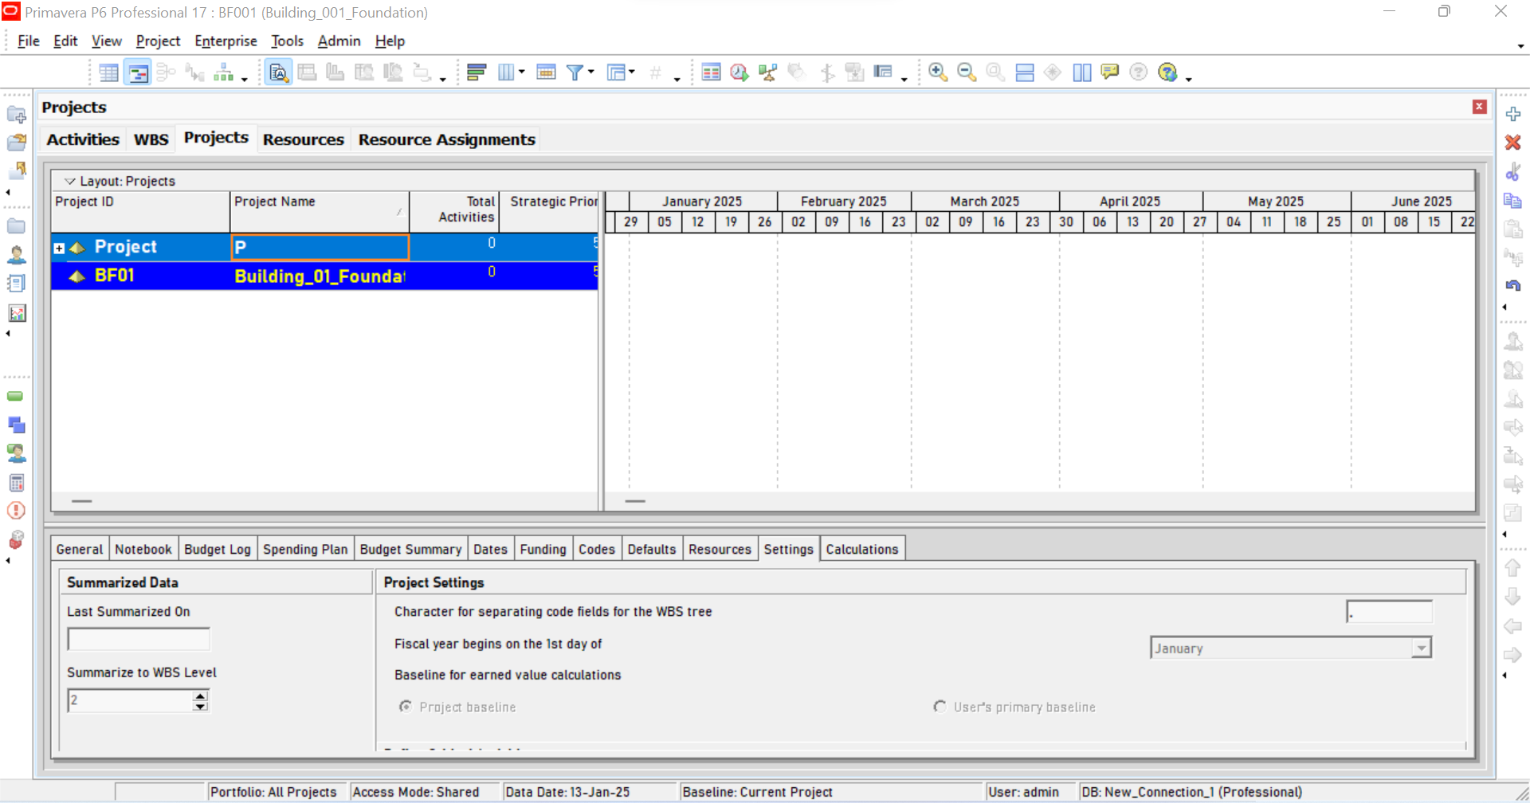Click the Filter funnel icon

pyautogui.click(x=575, y=72)
